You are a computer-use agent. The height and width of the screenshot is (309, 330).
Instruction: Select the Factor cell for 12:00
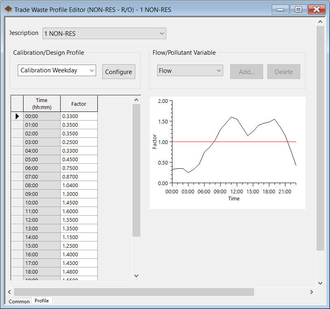point(79,220)
